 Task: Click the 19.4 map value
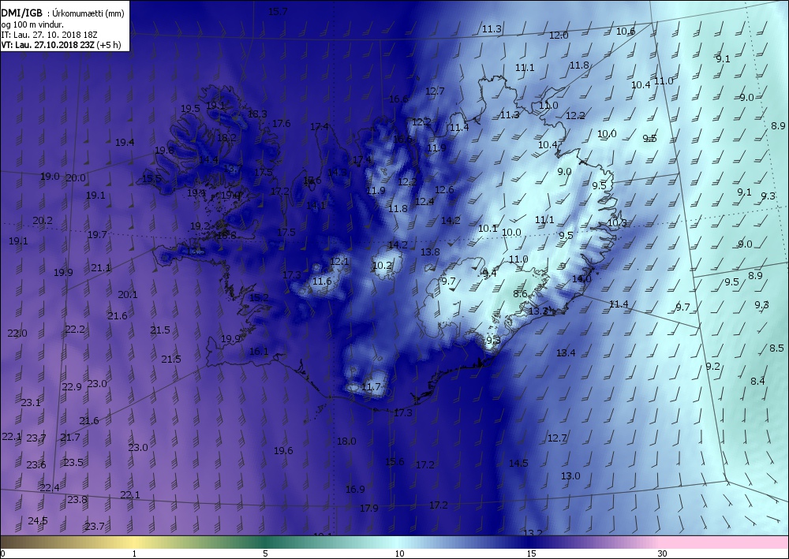click(x=125, y=143)
